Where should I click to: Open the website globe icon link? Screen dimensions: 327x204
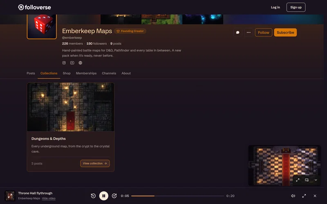[80, 63]
